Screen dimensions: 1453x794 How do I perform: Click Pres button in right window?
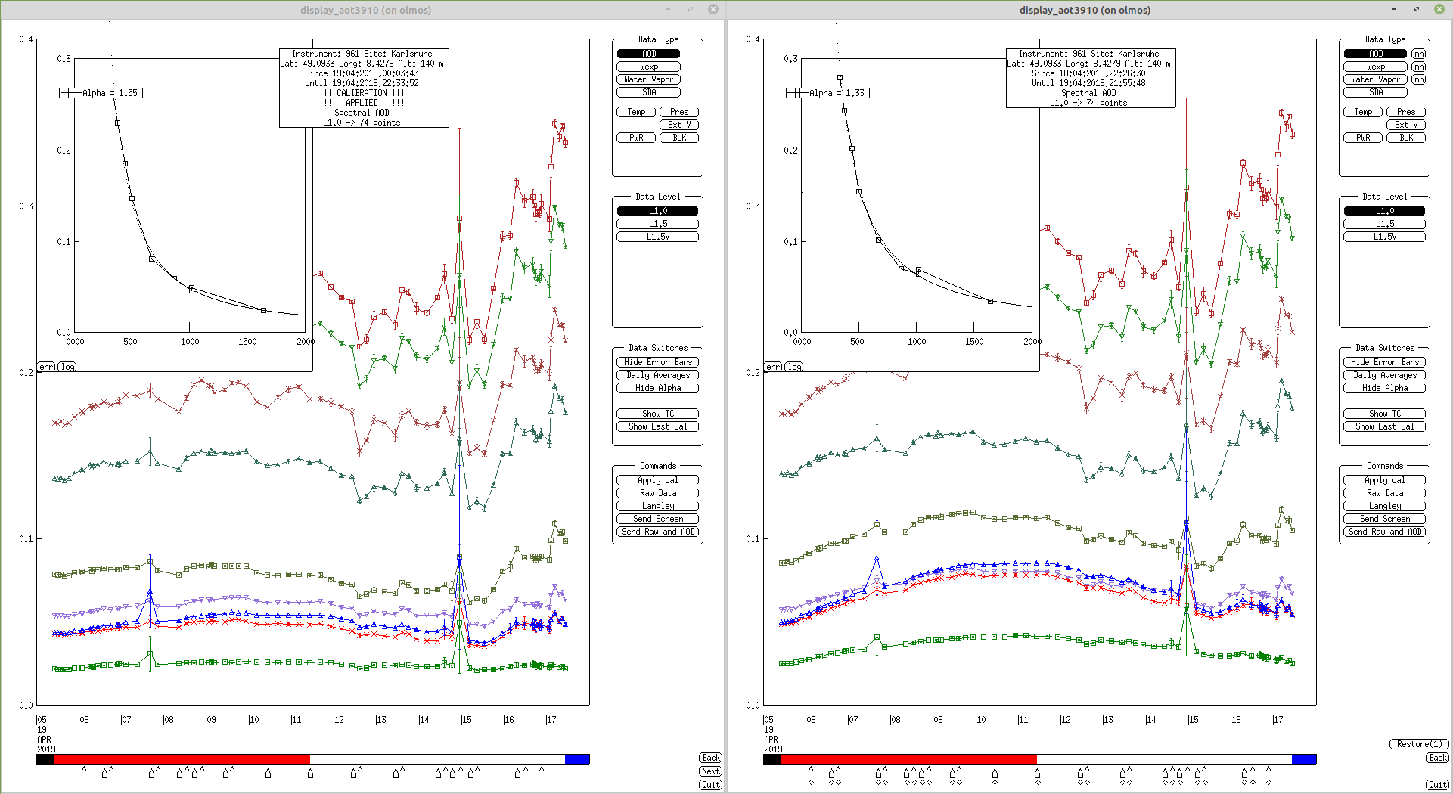point(1406,112)
